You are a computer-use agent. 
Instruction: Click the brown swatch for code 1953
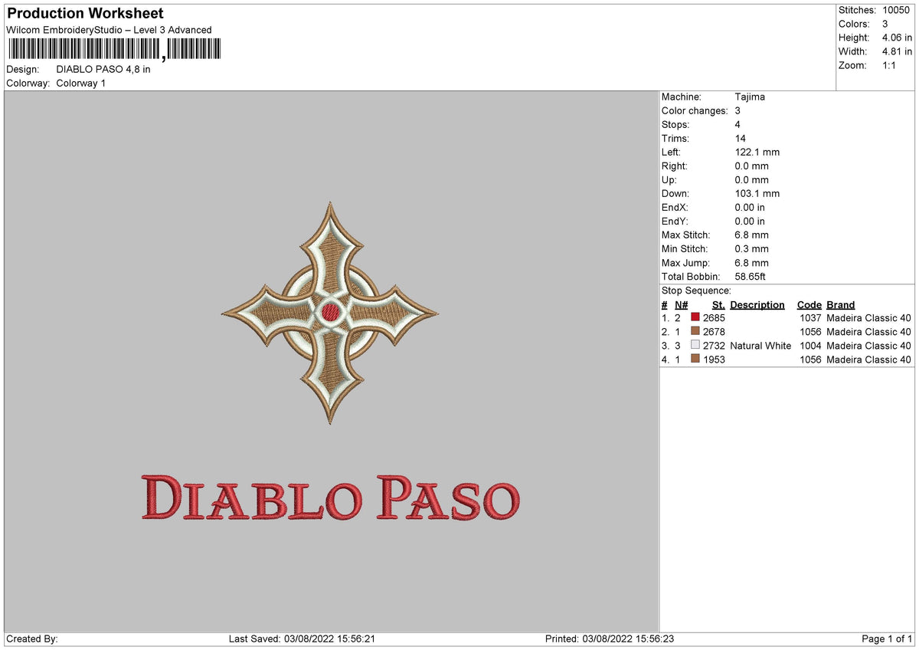[695, 359]
